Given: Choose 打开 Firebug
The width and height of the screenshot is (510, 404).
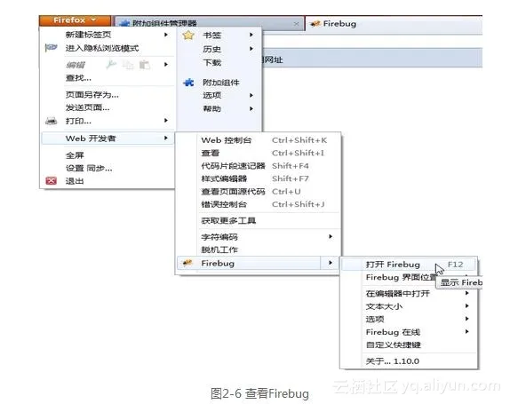Looking at the screenshot, I should pyautogui.click(x=410, y=265).
